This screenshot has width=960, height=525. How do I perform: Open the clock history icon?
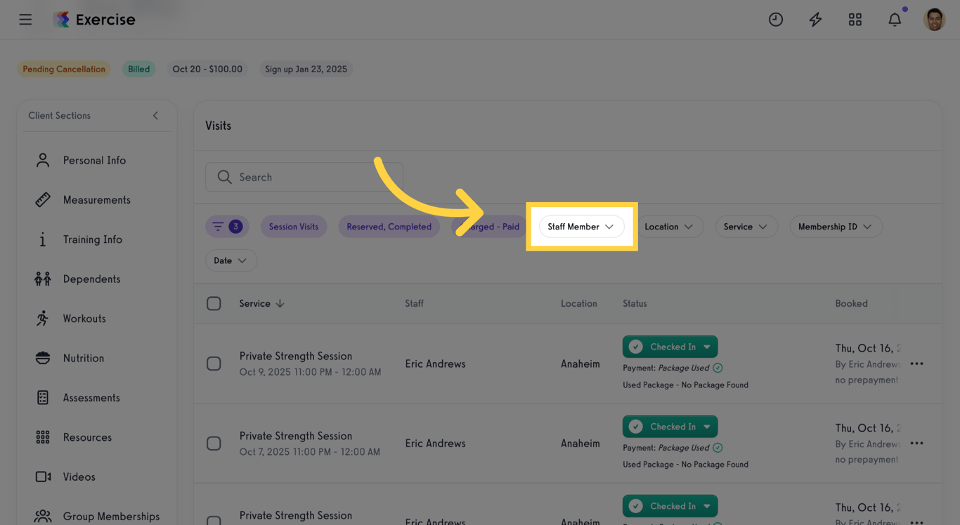776,20
